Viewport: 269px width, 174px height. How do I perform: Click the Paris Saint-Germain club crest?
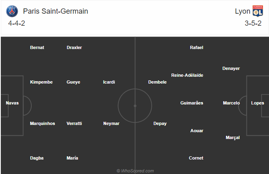pyautogui.click(x=12, y=11)
